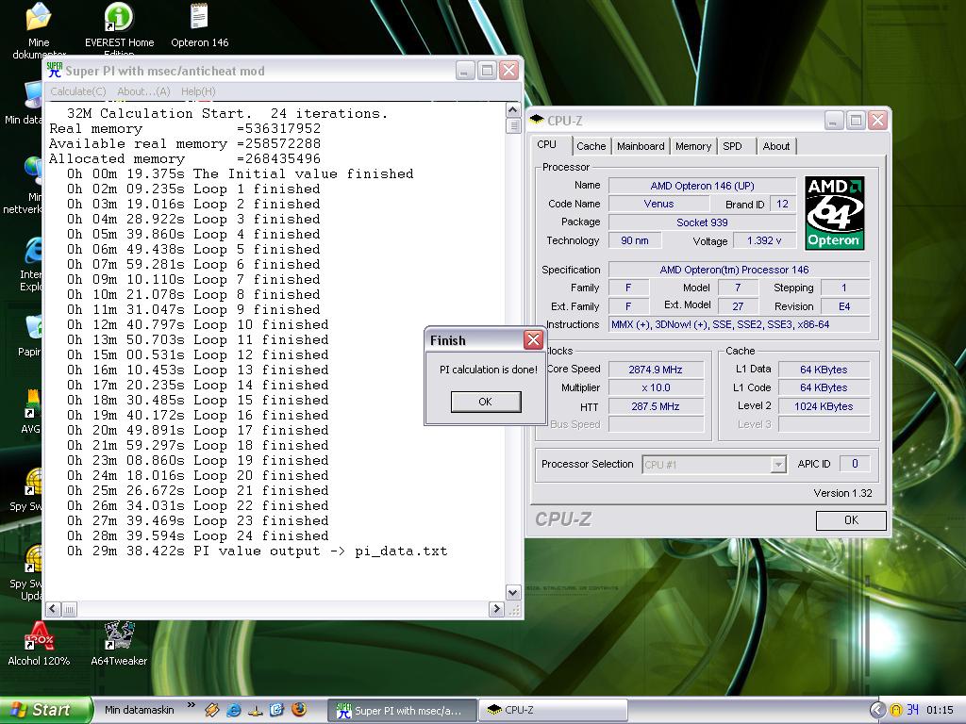Click the OK button in CPU-Z
Image resolution: width=966 pixels, height=724 pixels.
(851, 520)
